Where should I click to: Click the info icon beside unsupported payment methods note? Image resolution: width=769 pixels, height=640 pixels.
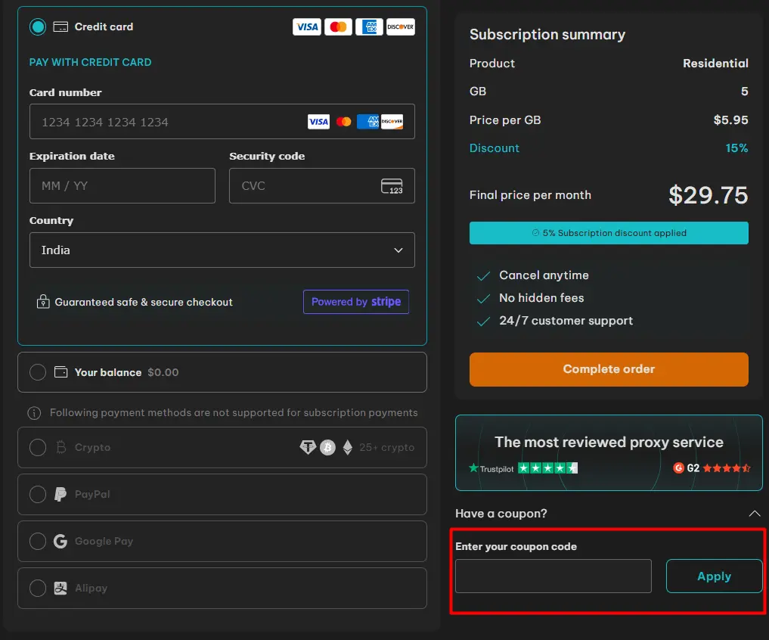[34, 413]
